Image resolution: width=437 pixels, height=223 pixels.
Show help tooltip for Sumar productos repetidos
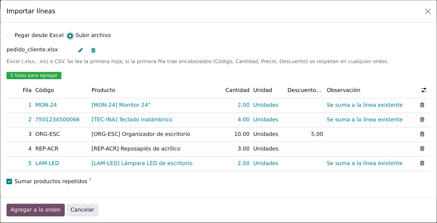pyautogui.click(x=90, y=180)
